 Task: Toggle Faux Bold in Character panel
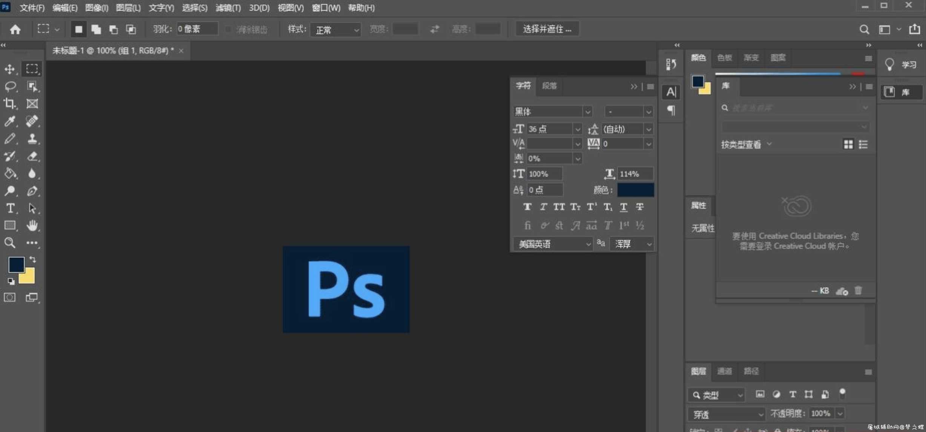pos(527,207)
